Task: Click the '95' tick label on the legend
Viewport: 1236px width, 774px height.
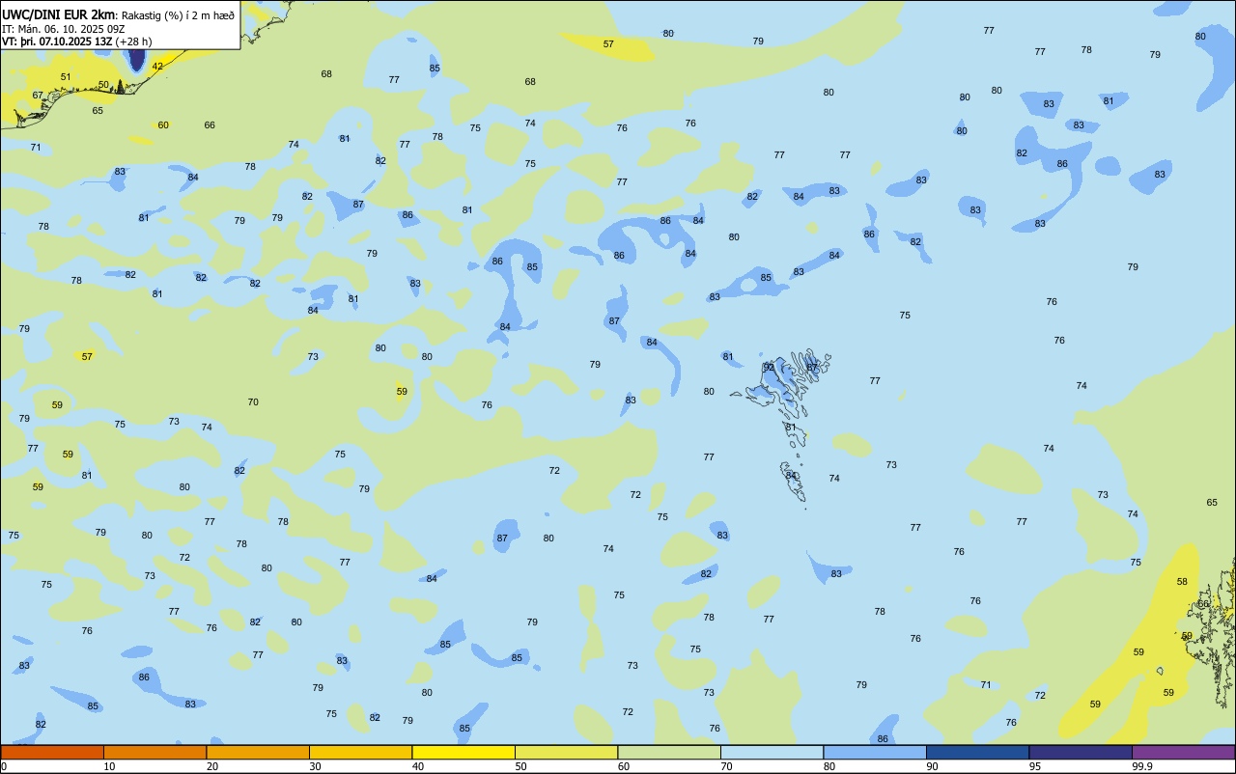Action: (1035, 766)
